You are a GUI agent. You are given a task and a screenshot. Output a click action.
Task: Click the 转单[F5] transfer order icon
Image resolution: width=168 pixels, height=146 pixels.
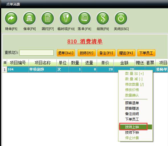click(x=11, y=18)
